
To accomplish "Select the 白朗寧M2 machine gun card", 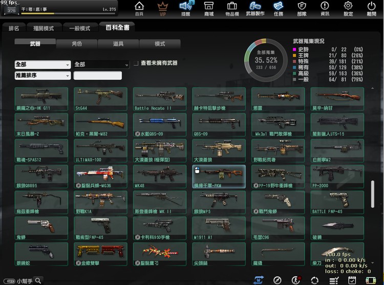I will click(337, 151).
